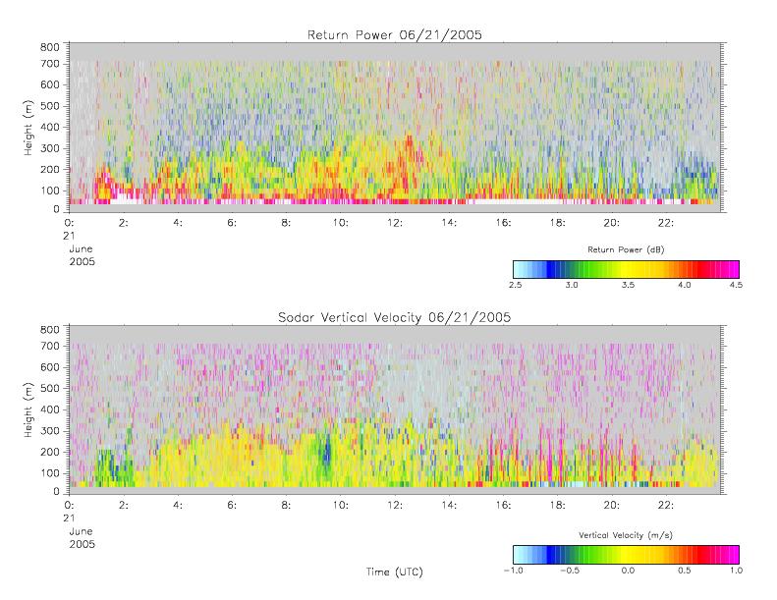Viewport: 777px width, 600px height.
Task: Click the 'Vertical Velocity (m/s)' legend label
Action: tap(626, 535)
